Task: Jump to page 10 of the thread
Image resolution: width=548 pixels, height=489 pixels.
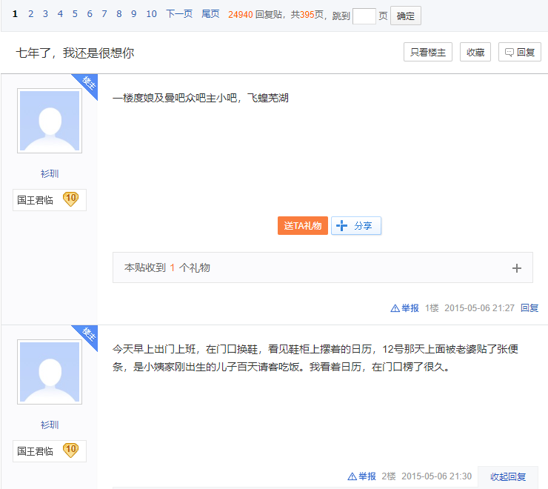Action: click(x=151, y=14)
